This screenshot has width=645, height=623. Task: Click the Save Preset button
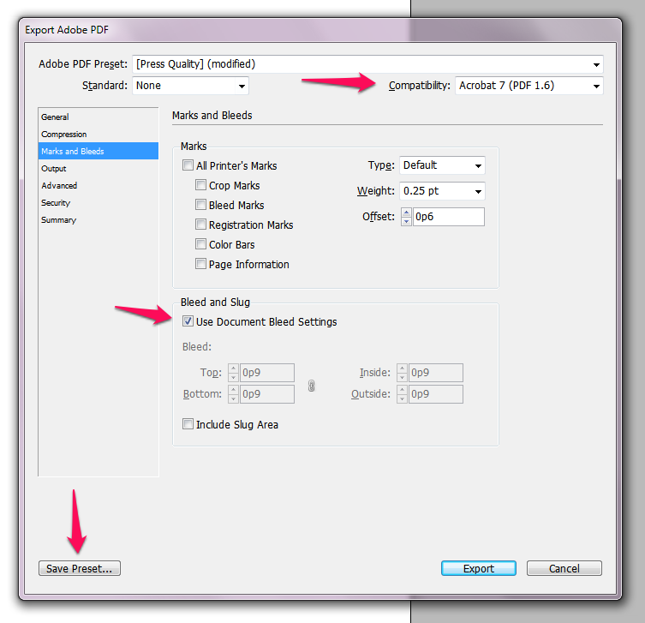[80, 568]
